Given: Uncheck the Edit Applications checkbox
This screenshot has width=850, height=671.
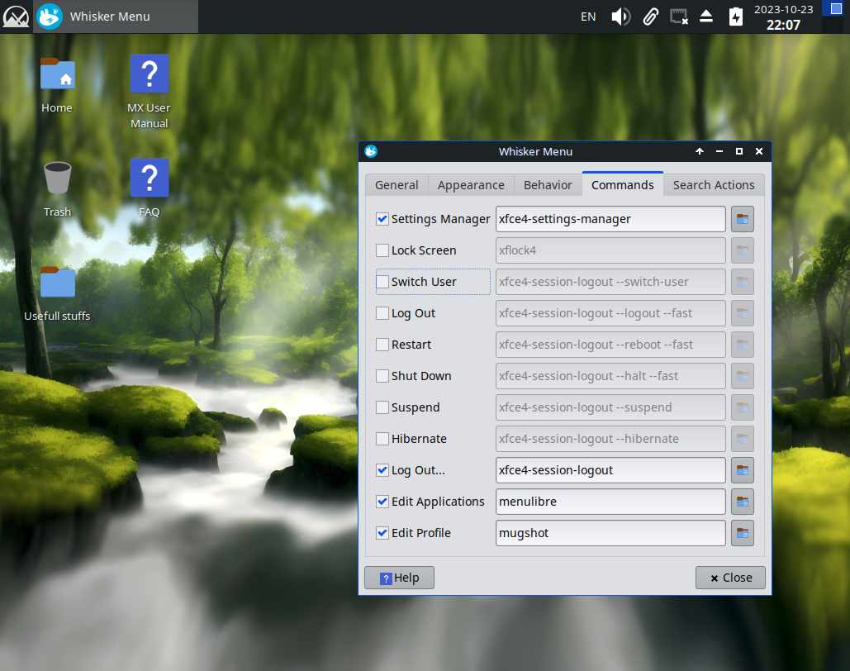Looking at the screenshot, I should tap(382, 502).
